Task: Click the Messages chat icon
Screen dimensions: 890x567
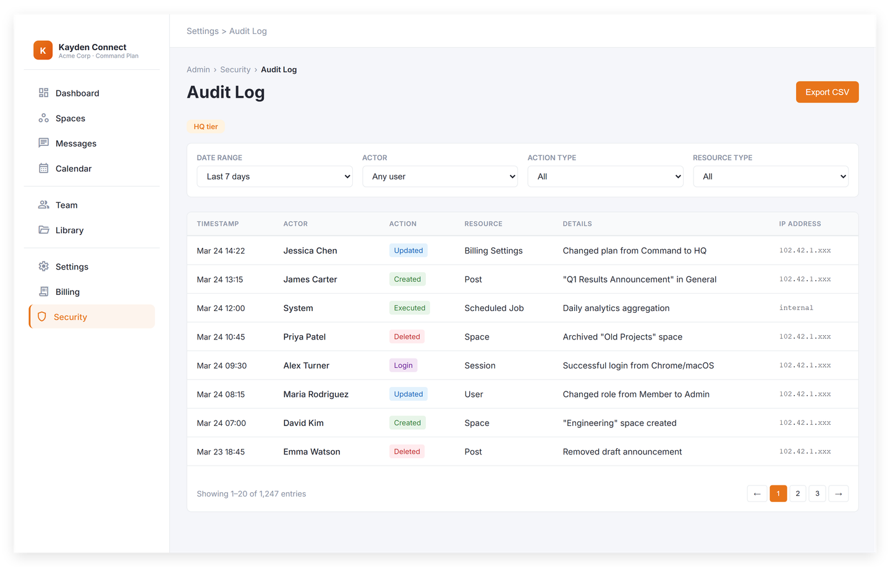Action: tap(43, 143)
